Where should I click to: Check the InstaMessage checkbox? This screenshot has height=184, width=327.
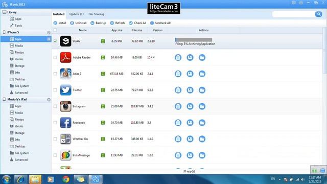coord(55,155)
